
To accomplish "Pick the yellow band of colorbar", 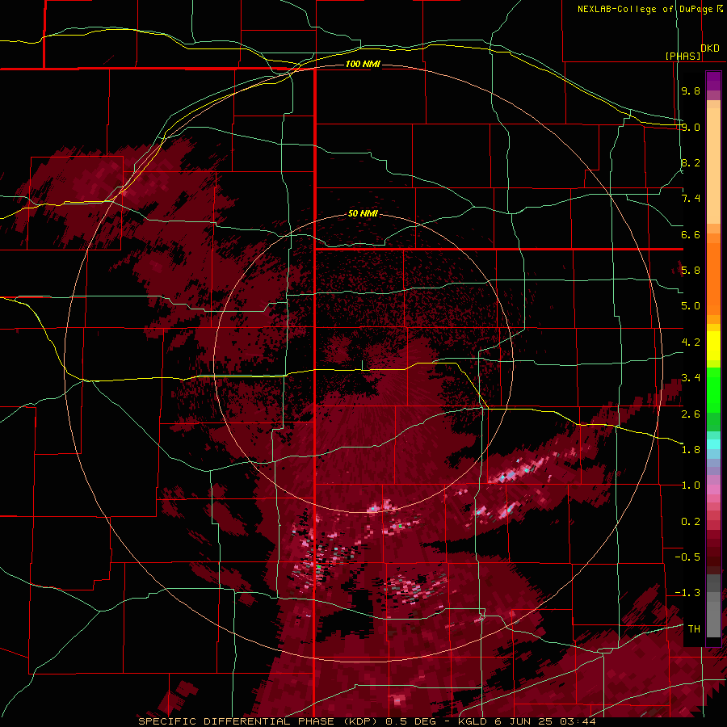I will 713,346.
